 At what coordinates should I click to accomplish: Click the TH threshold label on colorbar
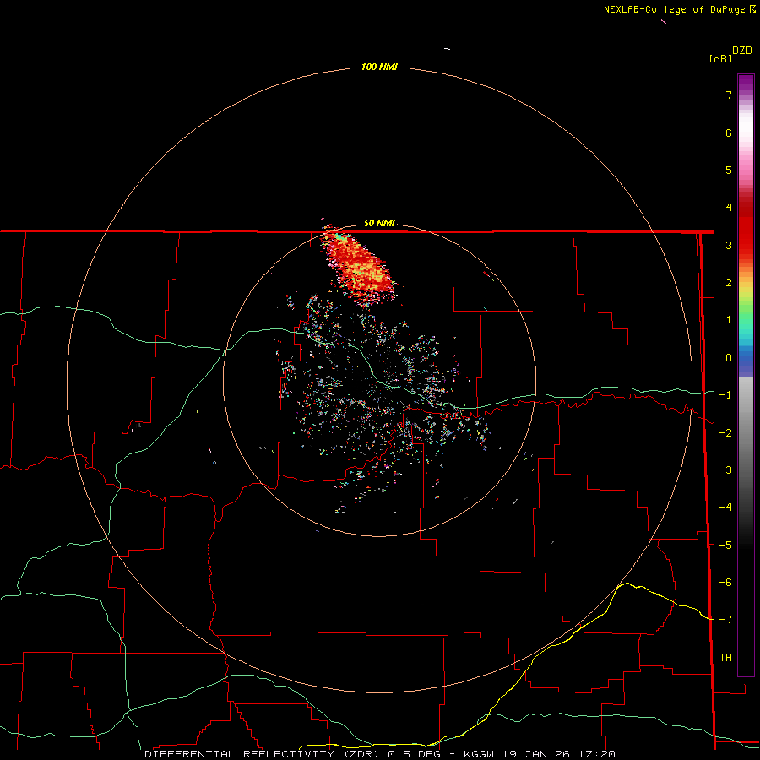[x=725, y=657]
